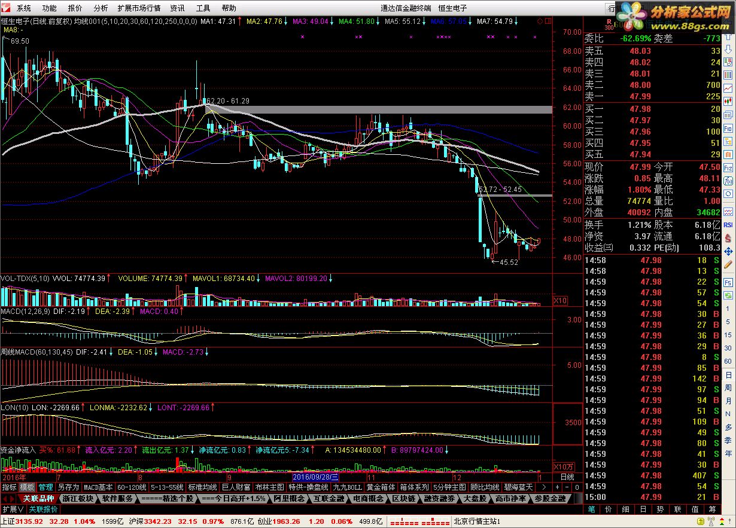This screenshot has height=528, width=736.
Task: Open the 区块链 sector tab
Action: 404,498
